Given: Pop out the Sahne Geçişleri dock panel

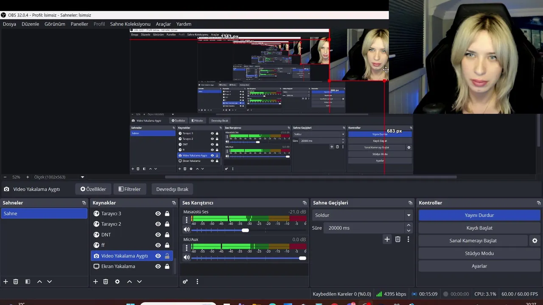Looking at the screenshot, I should 410,203.
